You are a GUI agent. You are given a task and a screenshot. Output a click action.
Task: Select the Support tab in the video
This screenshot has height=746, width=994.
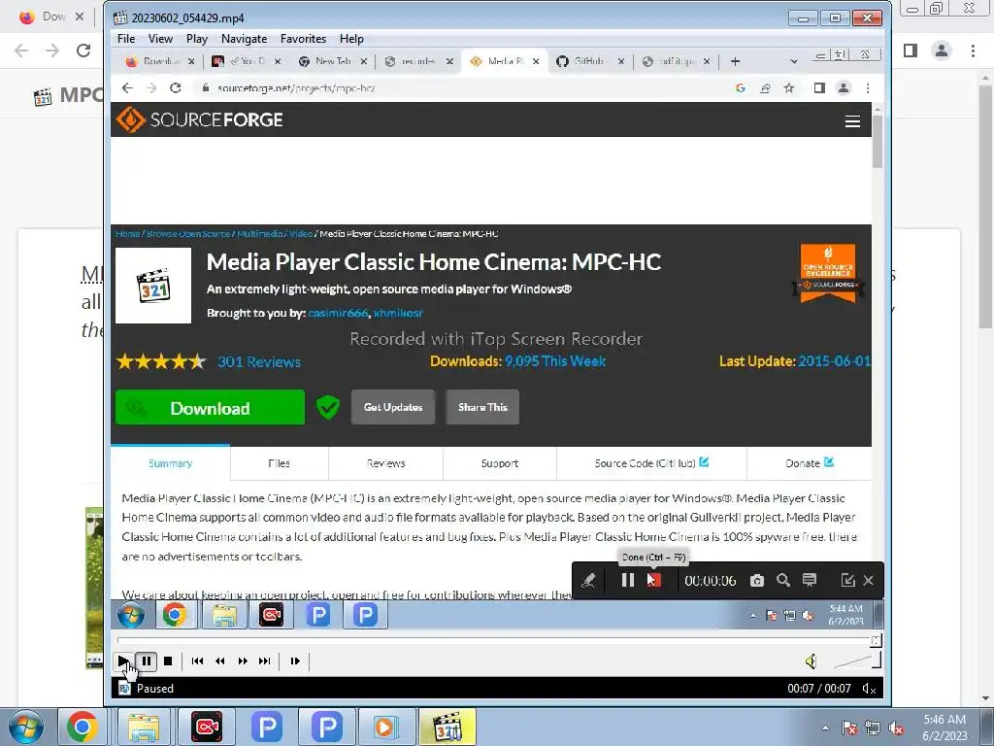[500, 463]
